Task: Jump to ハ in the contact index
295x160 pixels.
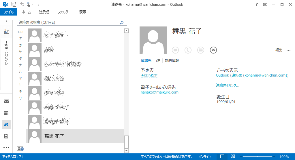Action: click(20, 72)
